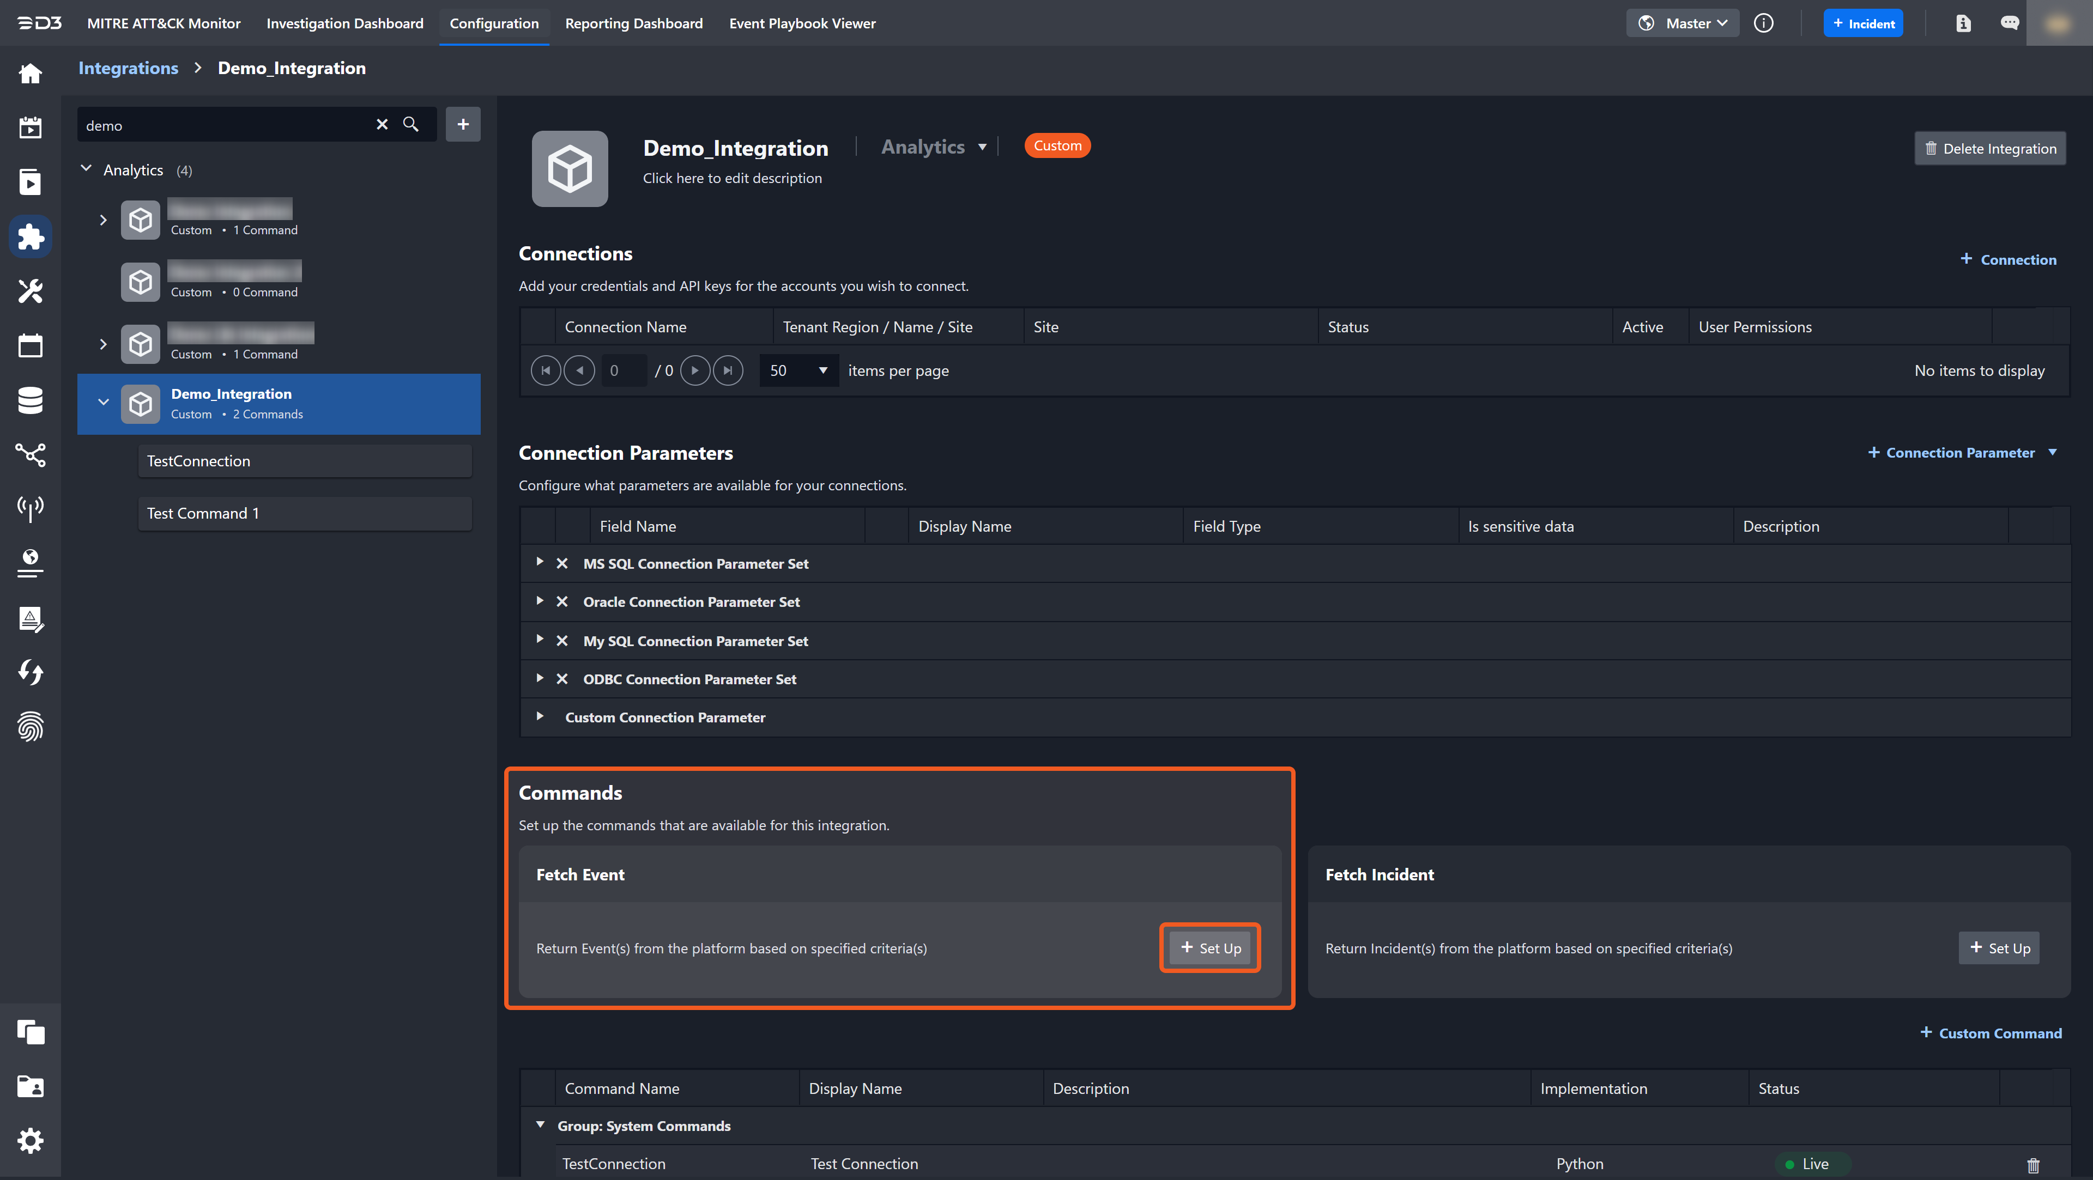Clear the demo search with X icon

tap(382, 124)
